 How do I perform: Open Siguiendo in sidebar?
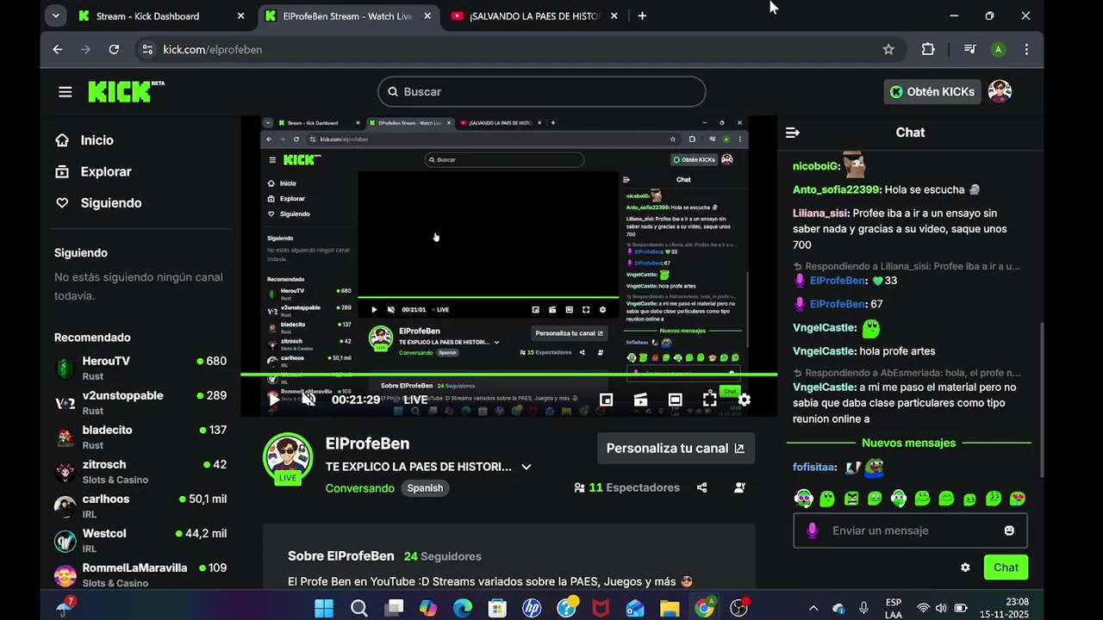click(111, 203)
